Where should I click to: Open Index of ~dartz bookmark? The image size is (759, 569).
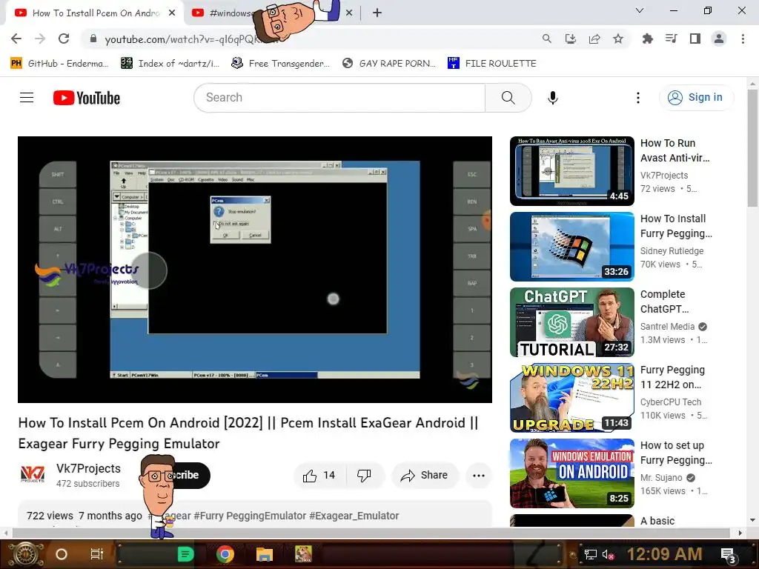tap(170, 64)
